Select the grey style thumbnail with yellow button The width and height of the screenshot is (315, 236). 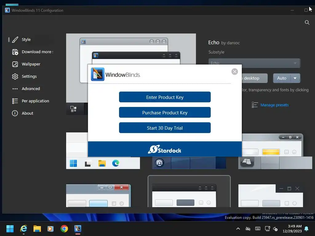(275, 151)
